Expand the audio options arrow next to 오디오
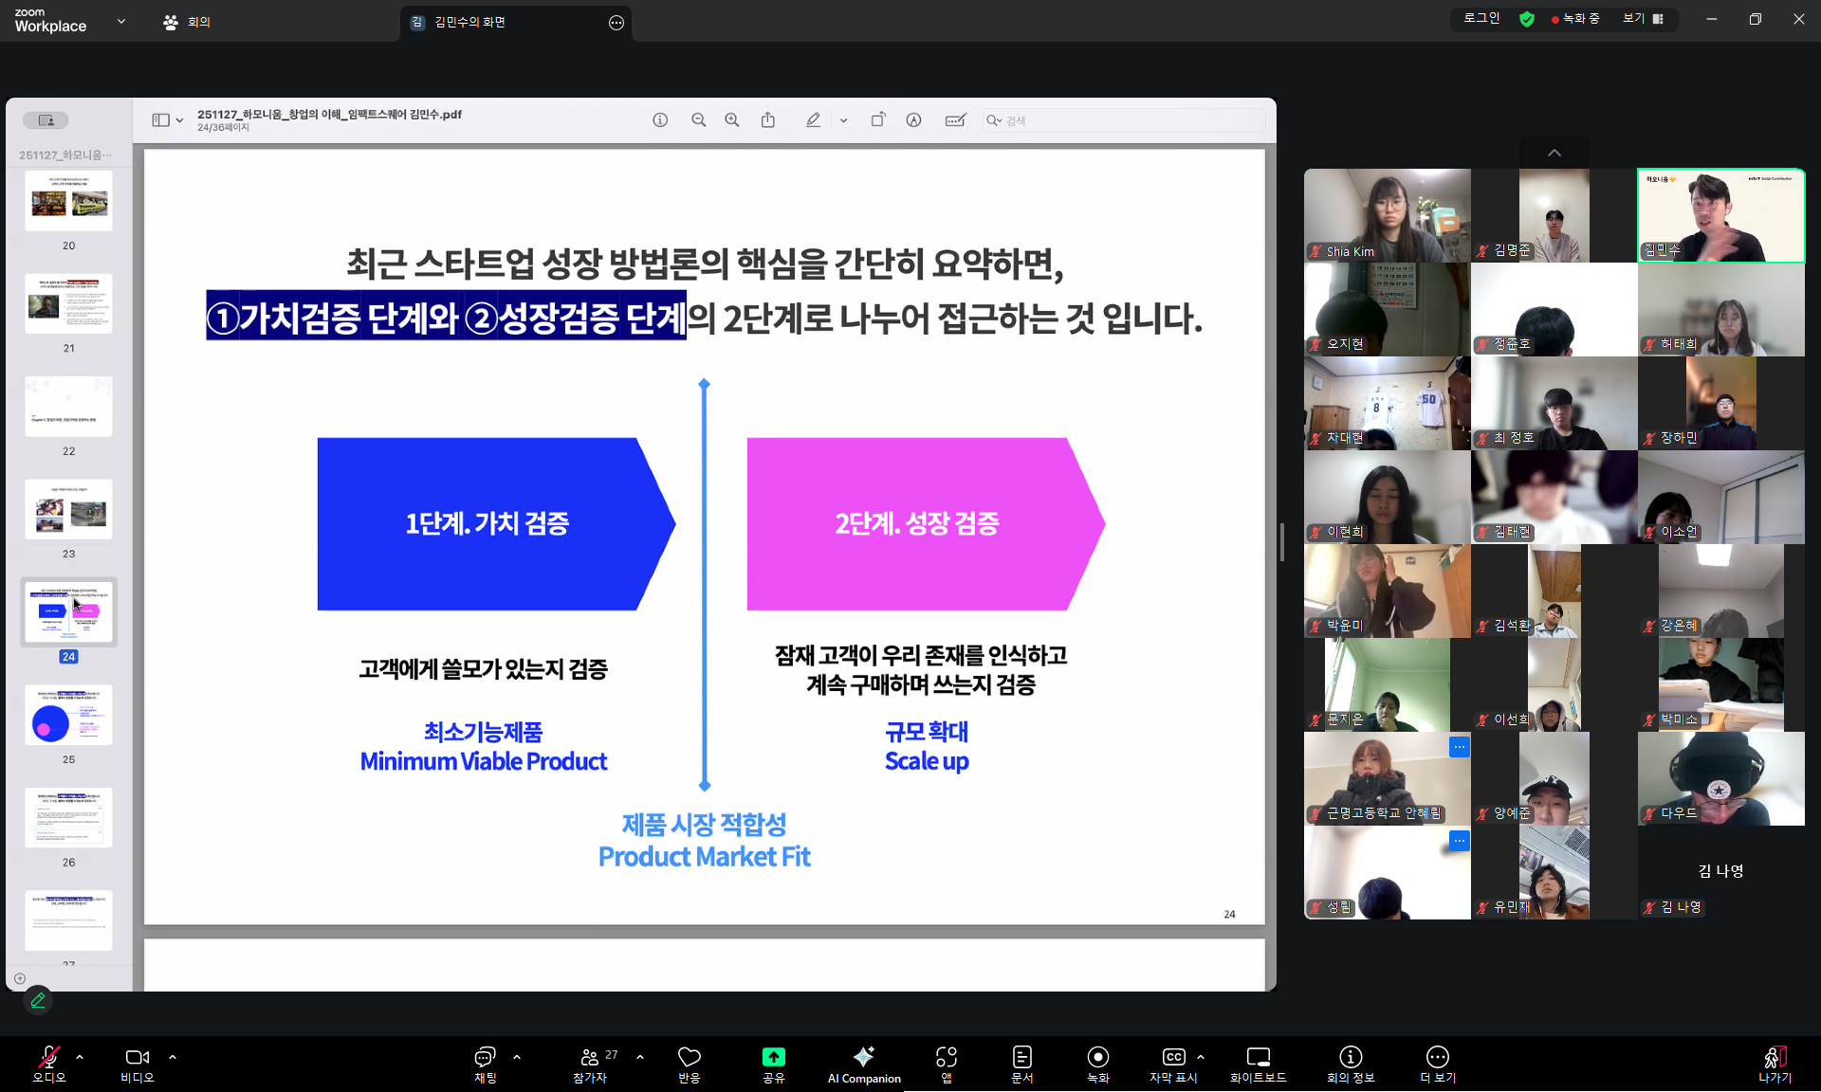This screenshot has height=1092, width=1821. (x=80, y=1056)
